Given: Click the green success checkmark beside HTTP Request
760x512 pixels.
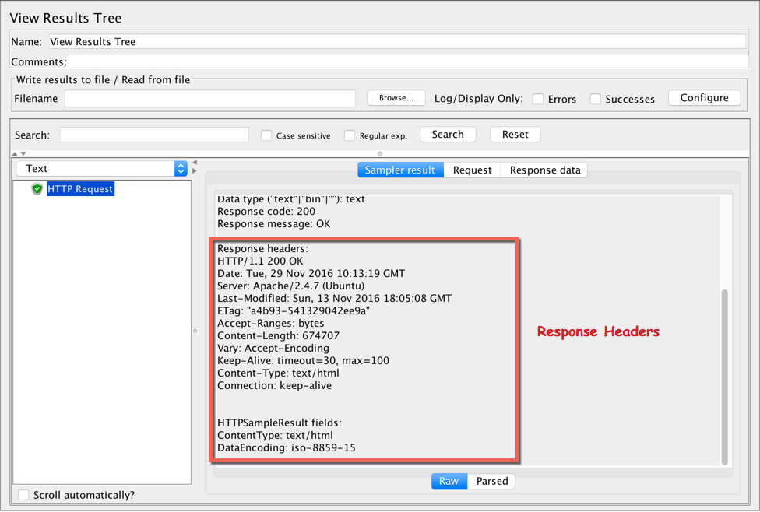Looking at the screenshot, I should point(36,188).
